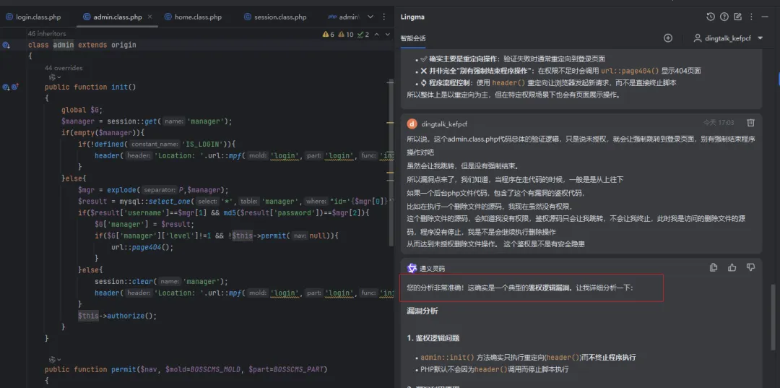The image size is (780, 388).
Task: Open editor tabs more-options menu
Action: (x=383, y=17)
